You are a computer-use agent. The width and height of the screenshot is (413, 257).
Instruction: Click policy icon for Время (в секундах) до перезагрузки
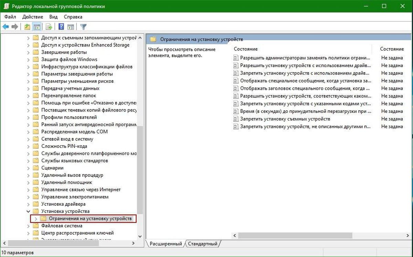pos(236,111)
